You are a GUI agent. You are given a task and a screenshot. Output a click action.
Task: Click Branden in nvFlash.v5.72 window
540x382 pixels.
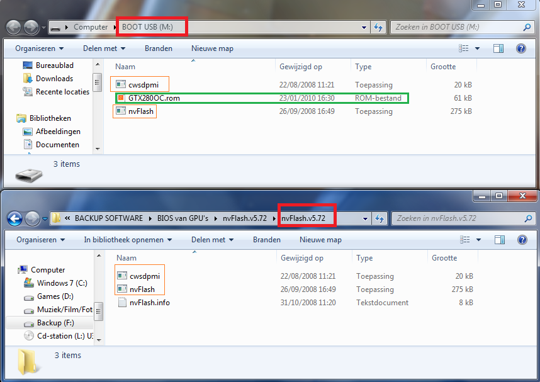[267, 240]
